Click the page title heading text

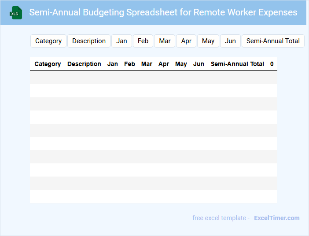[x=163, y=12]
